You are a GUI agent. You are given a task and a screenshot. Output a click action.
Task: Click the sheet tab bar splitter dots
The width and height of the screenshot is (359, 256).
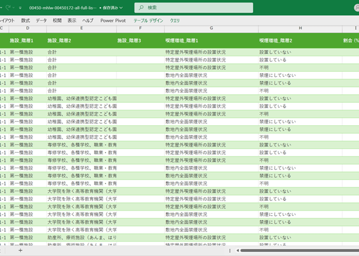230,251
